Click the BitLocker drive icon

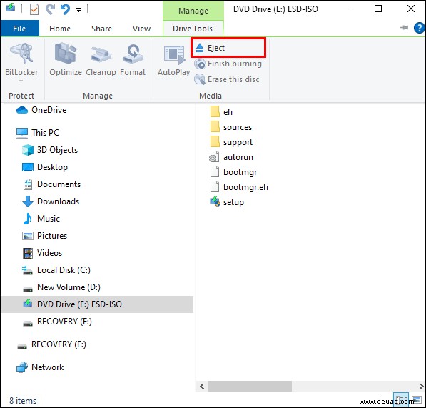click(x=21, y=54)
